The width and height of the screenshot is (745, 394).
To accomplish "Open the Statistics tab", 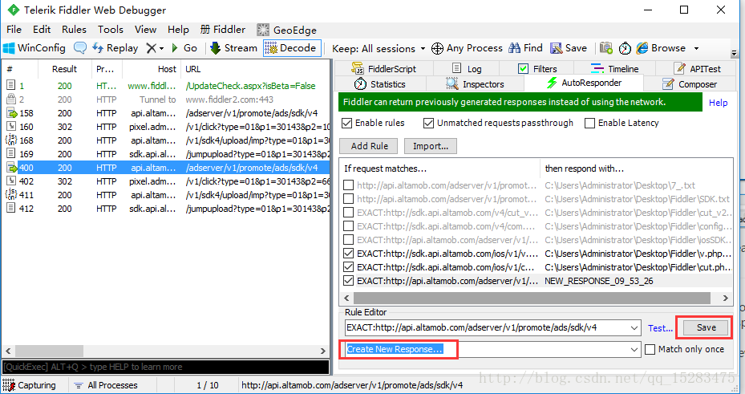I will (380, 84).
